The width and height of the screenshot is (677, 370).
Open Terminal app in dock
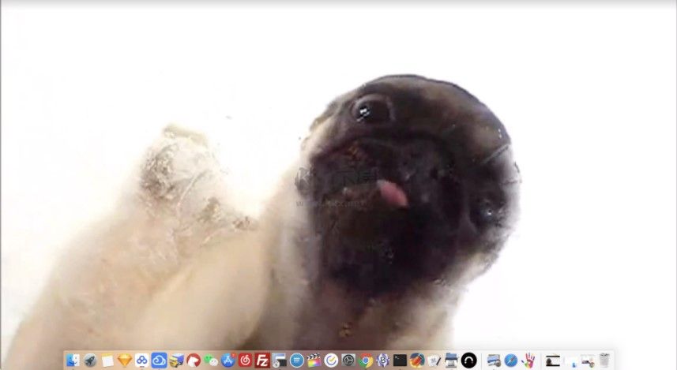click(400, 361)
